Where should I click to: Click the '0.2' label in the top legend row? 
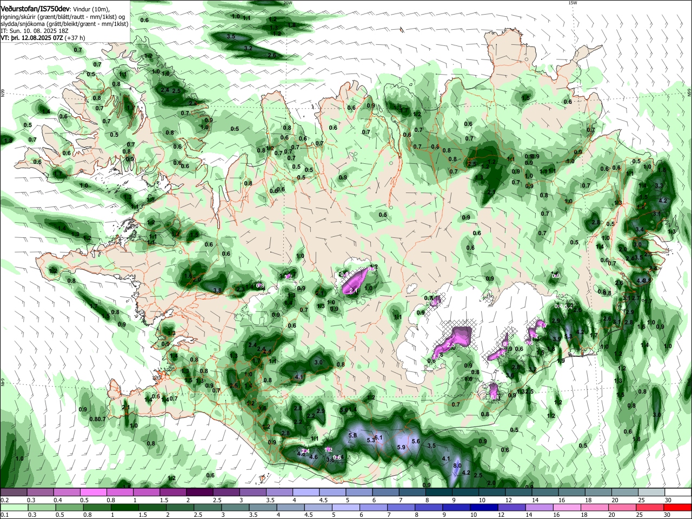pos(5,500)
